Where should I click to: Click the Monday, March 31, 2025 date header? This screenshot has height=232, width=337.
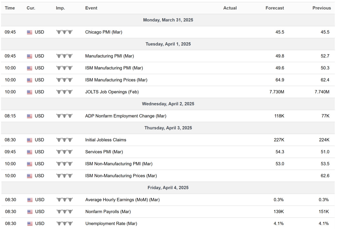(x=168, y=20)
